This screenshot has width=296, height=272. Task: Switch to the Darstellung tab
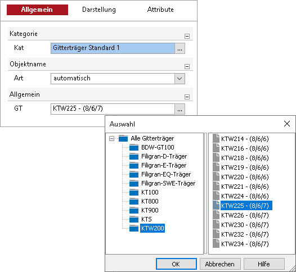point(99,10)
